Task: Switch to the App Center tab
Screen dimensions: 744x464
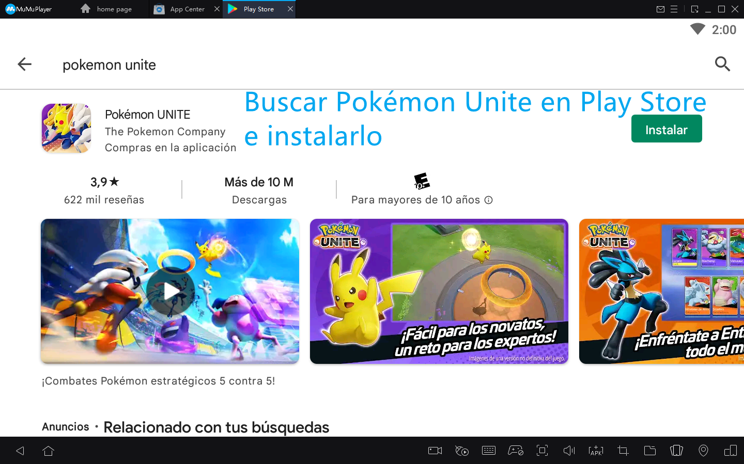Action: (187, 9)
